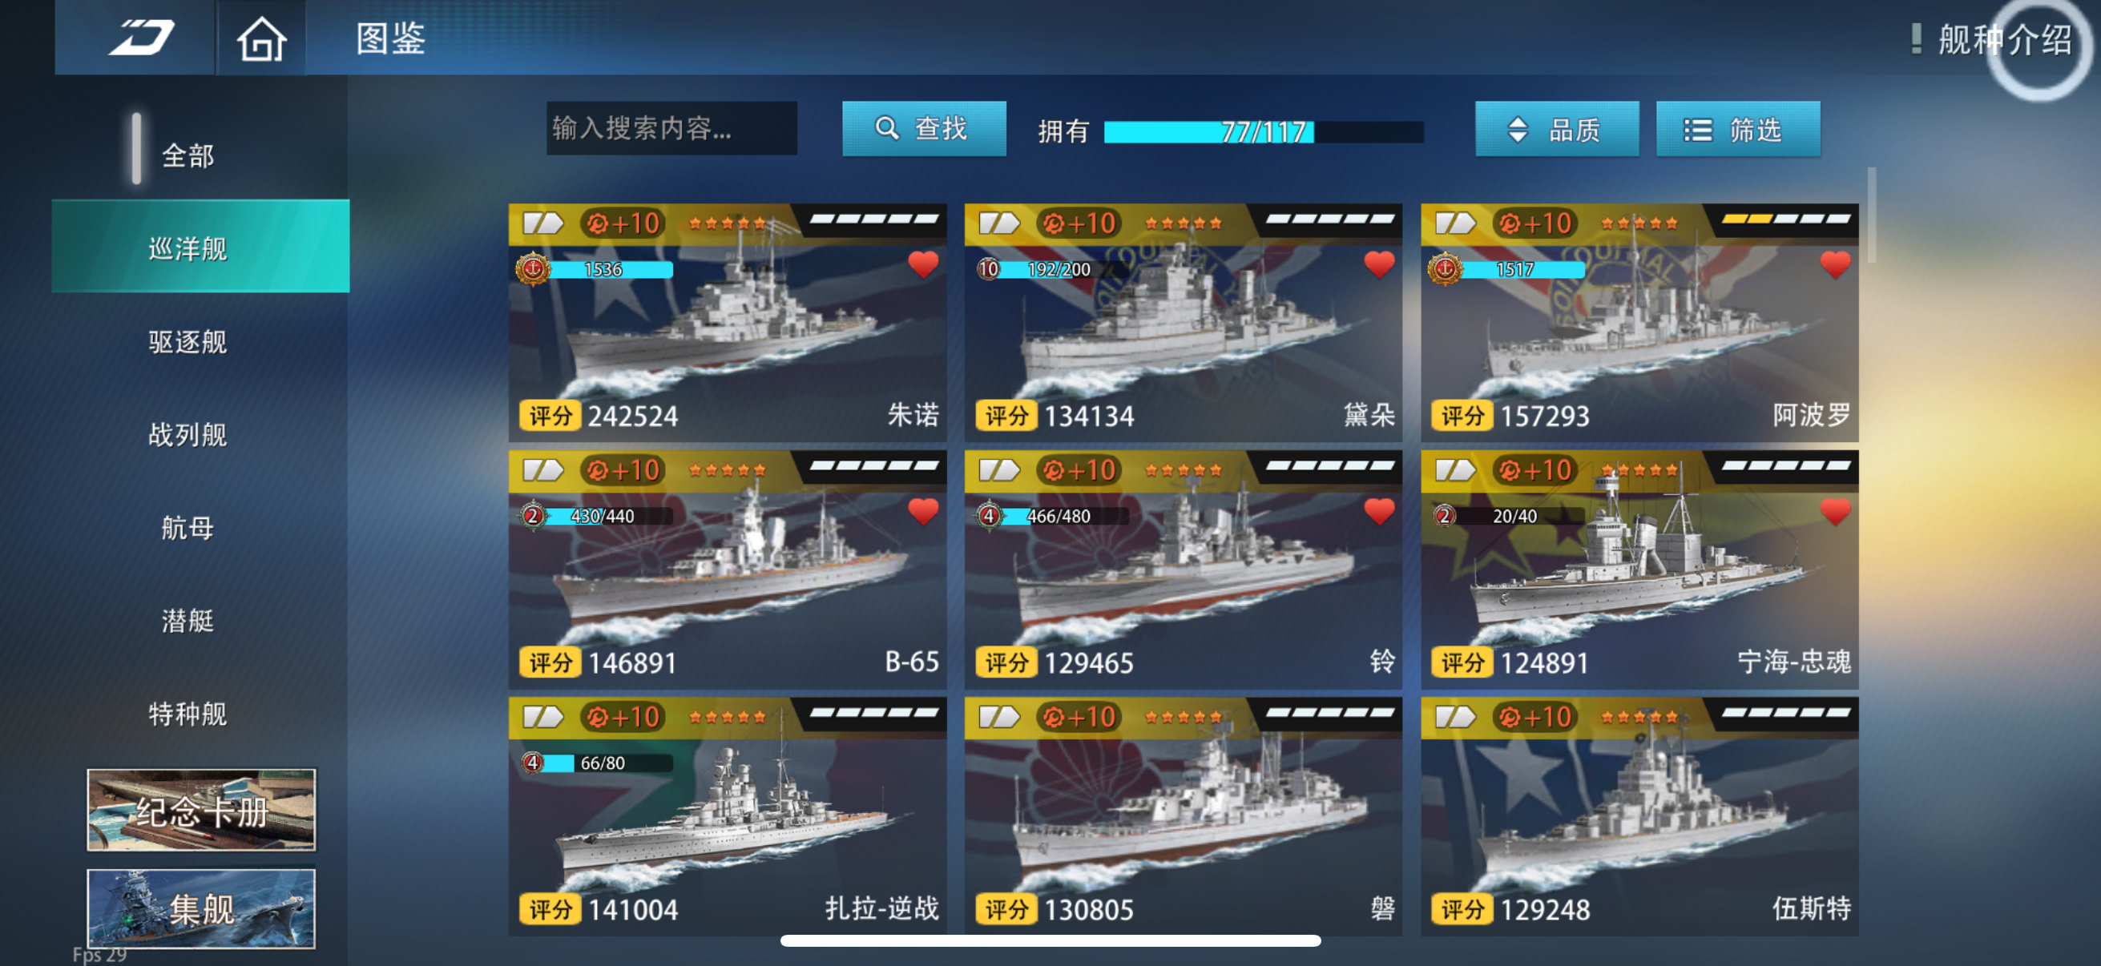This screenshot has height=966, width=2101.
Task: Click the back arrow icon
Action: pyautogui.click(x=141, y=38)
